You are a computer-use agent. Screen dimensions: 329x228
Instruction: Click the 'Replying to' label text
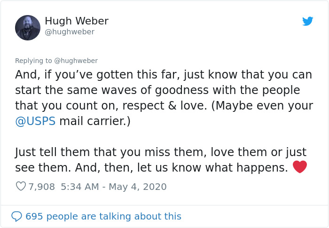coord(33,61)
